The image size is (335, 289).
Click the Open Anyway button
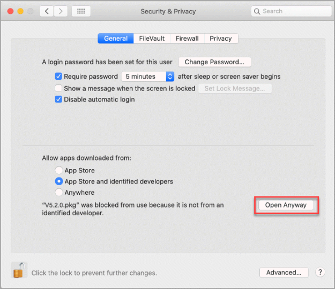point(286,205)
